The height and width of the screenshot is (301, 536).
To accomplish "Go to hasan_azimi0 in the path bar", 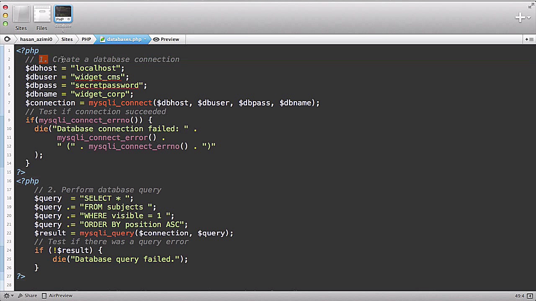I will point(36,39).
